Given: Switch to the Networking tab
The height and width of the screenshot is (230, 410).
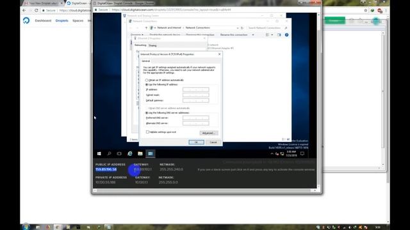Looking at the screenshot, I should [140, 45].
